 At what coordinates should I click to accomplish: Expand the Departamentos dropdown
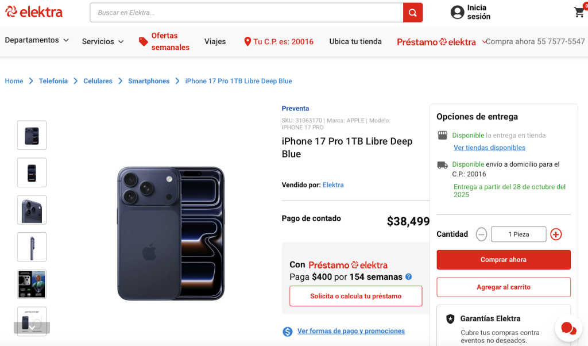37,40
